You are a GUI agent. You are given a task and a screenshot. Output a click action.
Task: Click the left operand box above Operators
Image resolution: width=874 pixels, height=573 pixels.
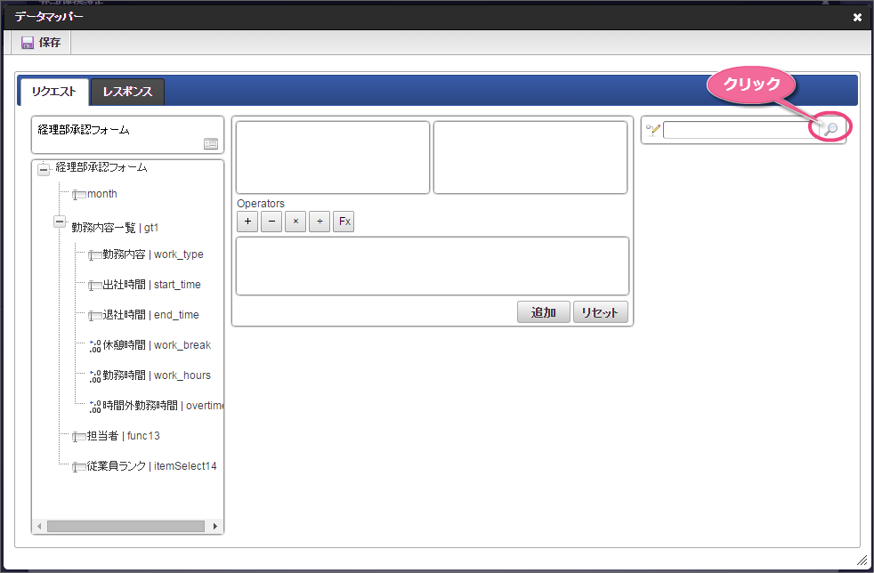pos(333,157)
